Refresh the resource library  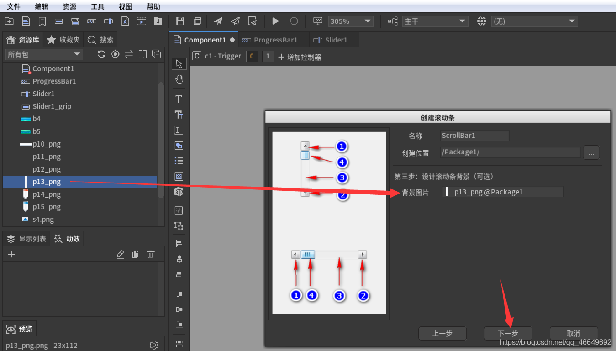102,54
